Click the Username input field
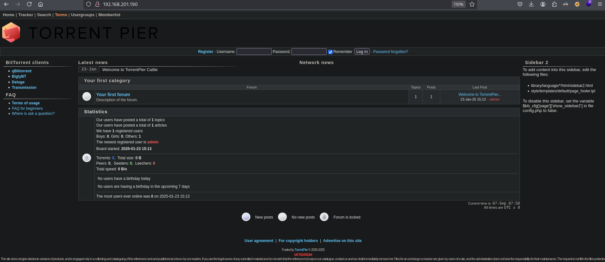The height and width of the screenshot is (262, 605). click(x=254, y=52)
